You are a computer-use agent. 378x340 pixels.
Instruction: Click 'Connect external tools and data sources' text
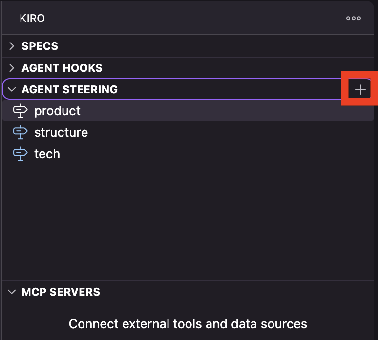188,323
